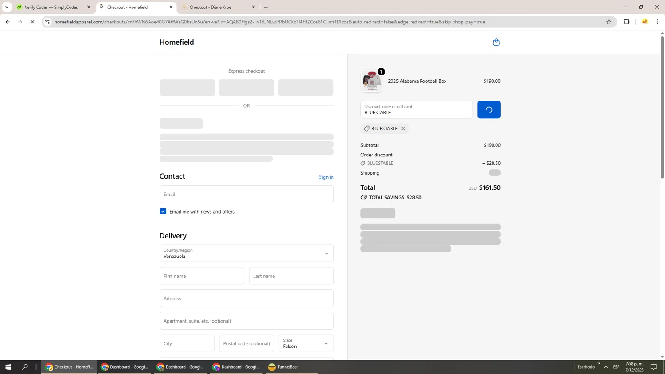The image size is (665, 374).
Task: Open the tab search dropdown arrow
Action: 7,7
